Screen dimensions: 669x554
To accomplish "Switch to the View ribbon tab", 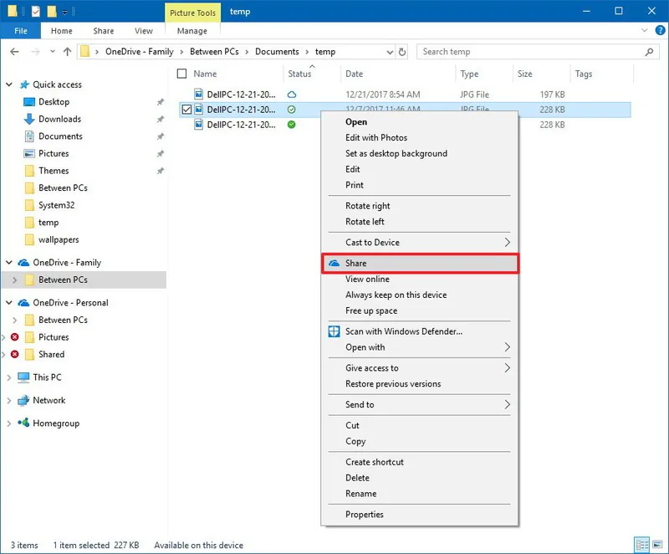I will click(143, 31).
